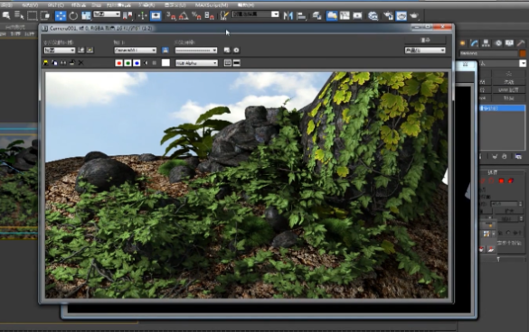Image resolution: width=529 pixels, height=332 pixels.
Task: Open the Material Editor from main toolbar
Action: pyautogui.click(x=373, y=15)
